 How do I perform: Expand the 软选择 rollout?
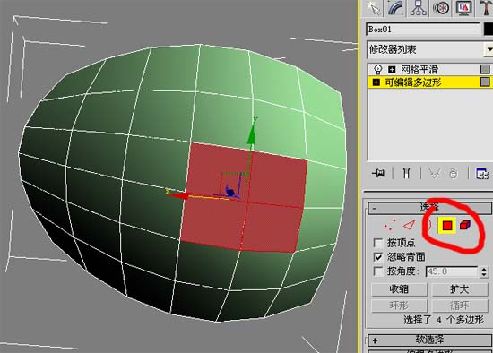pyautogui.click(x=429, y=340)
